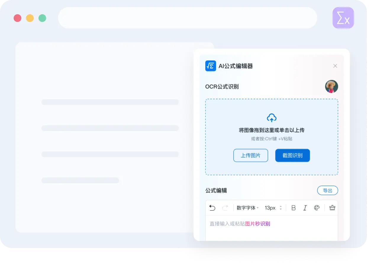Image resolution: width=369 pixels, height=267 pixels.
Task: Click the user avatar picture
Action: point(331,87)
